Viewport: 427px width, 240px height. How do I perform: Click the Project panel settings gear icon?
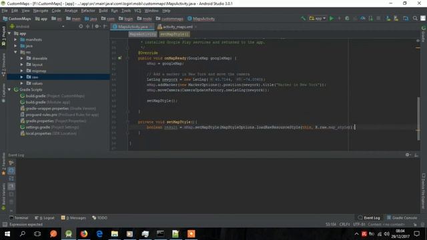pos(97,27)
